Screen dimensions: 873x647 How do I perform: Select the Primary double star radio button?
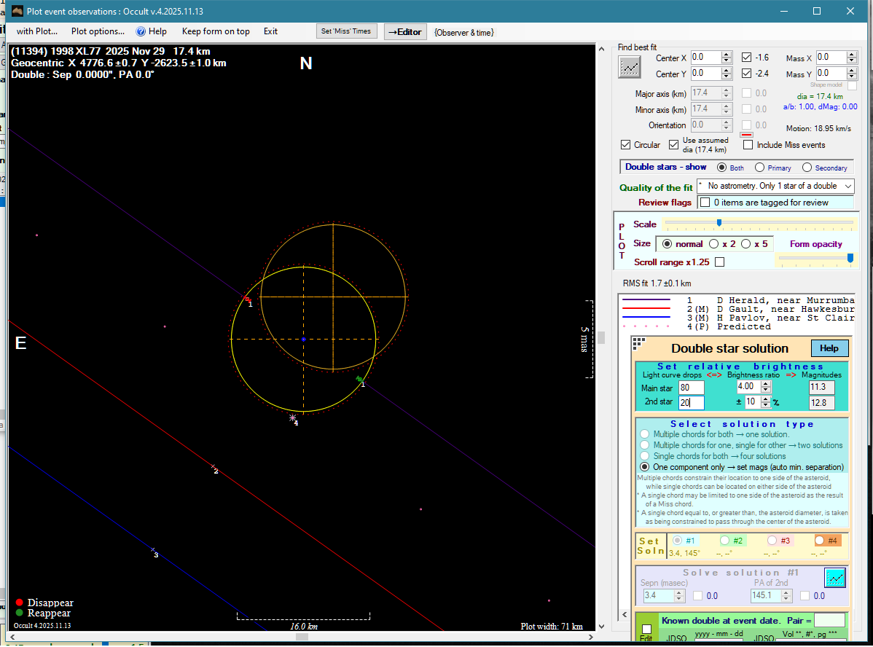pyautogui.click(x=759, y=168)
